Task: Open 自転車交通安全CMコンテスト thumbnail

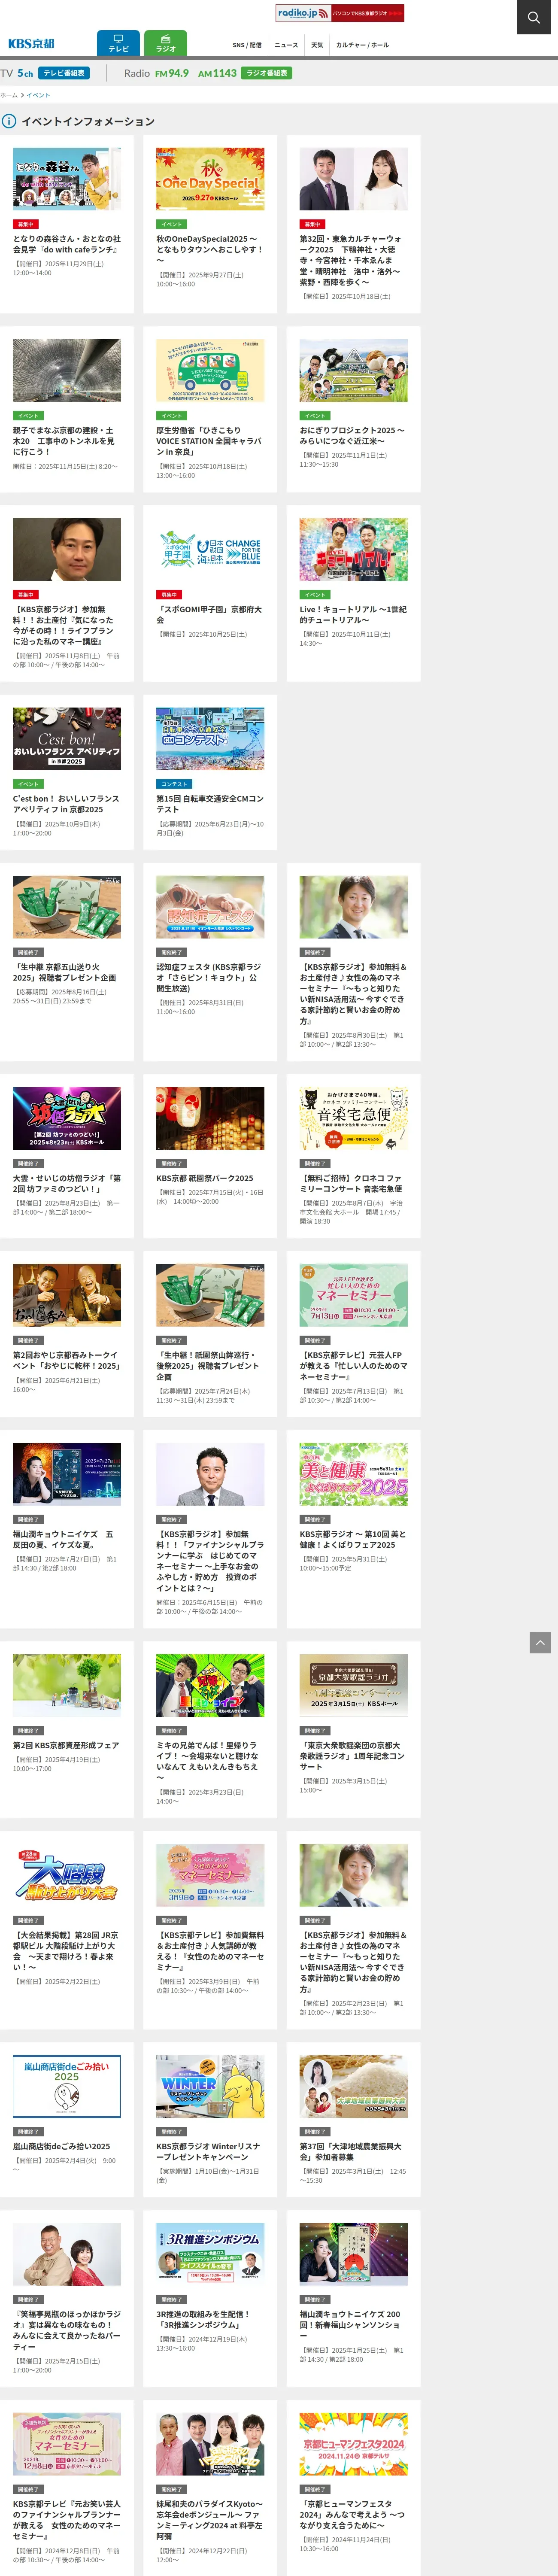Action: (210, 739)
